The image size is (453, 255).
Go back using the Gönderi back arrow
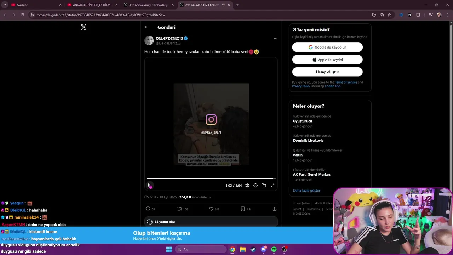click(x=147, y=27)
